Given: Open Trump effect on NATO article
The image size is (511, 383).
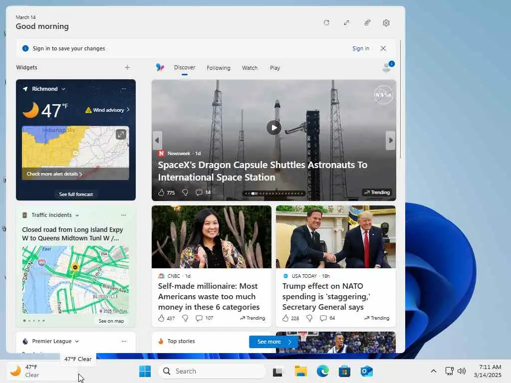Looking at the screenshot, I should 326,296.
